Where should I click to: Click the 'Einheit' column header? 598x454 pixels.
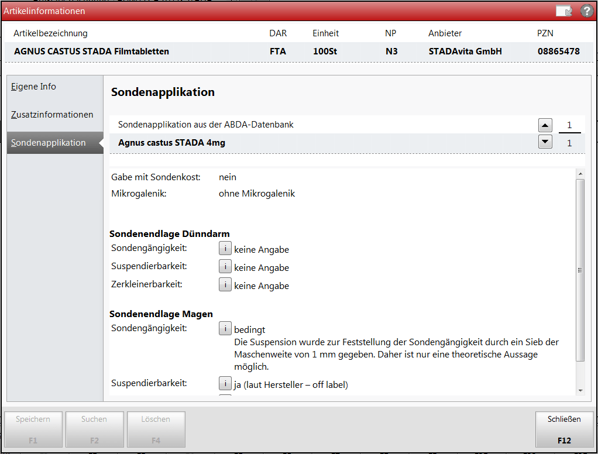[x=325, y=33]
